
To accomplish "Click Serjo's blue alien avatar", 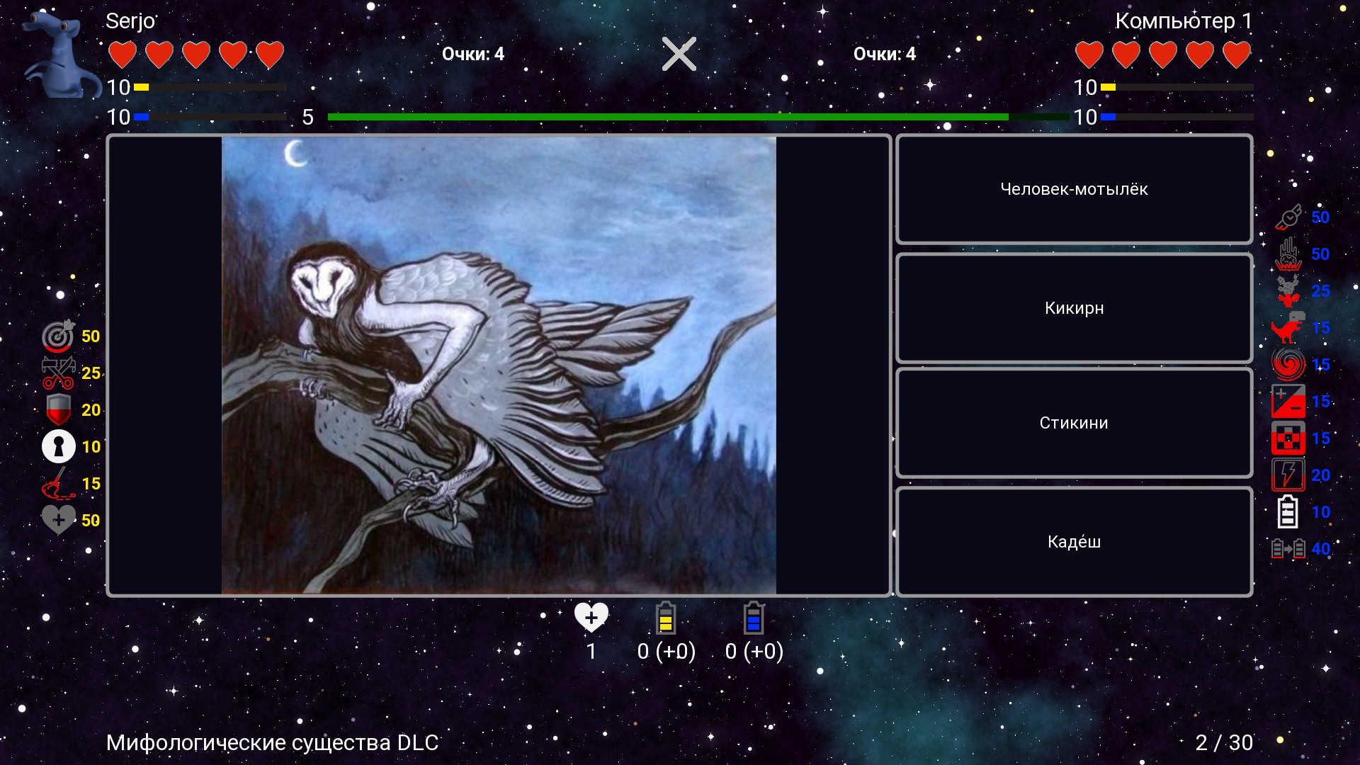I will coord(60,55).
